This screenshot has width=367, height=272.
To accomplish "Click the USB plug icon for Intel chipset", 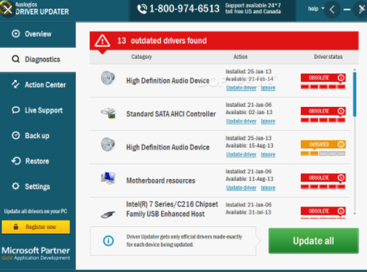I will pyautogui.click(x=108, y=215).
